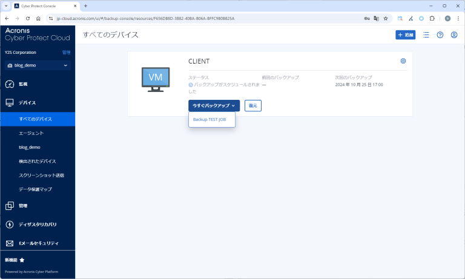Bookmark this page with star icon
The image size is (465, 279).
[385, 18]
